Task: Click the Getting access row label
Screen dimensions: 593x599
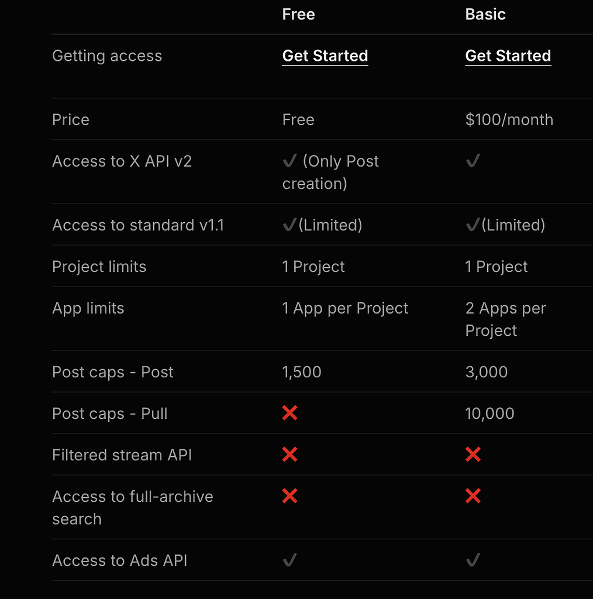Action: [107, 56]
